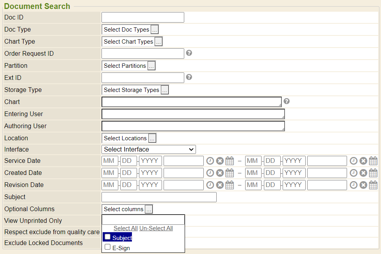Viewport: 381px width, 254px height.
Task: Set current time for Created Date start
Action: point(210,173)
